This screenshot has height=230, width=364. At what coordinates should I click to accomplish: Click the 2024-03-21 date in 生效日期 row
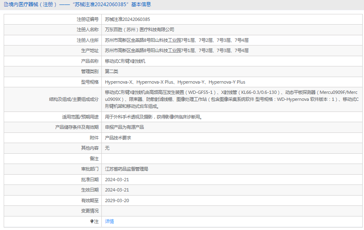[x=117, y=190]
